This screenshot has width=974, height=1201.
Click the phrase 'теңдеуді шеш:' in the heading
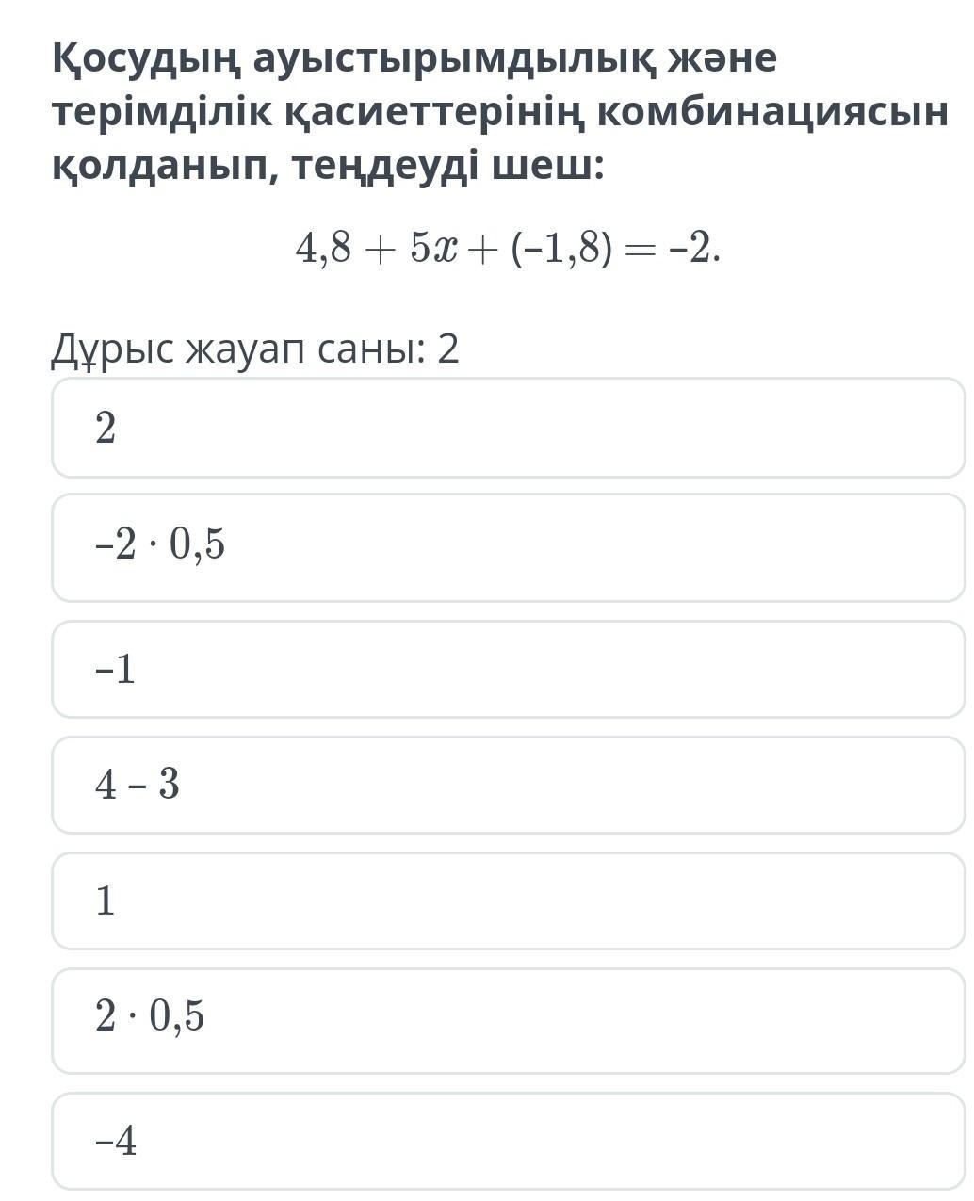coord(447,168)
